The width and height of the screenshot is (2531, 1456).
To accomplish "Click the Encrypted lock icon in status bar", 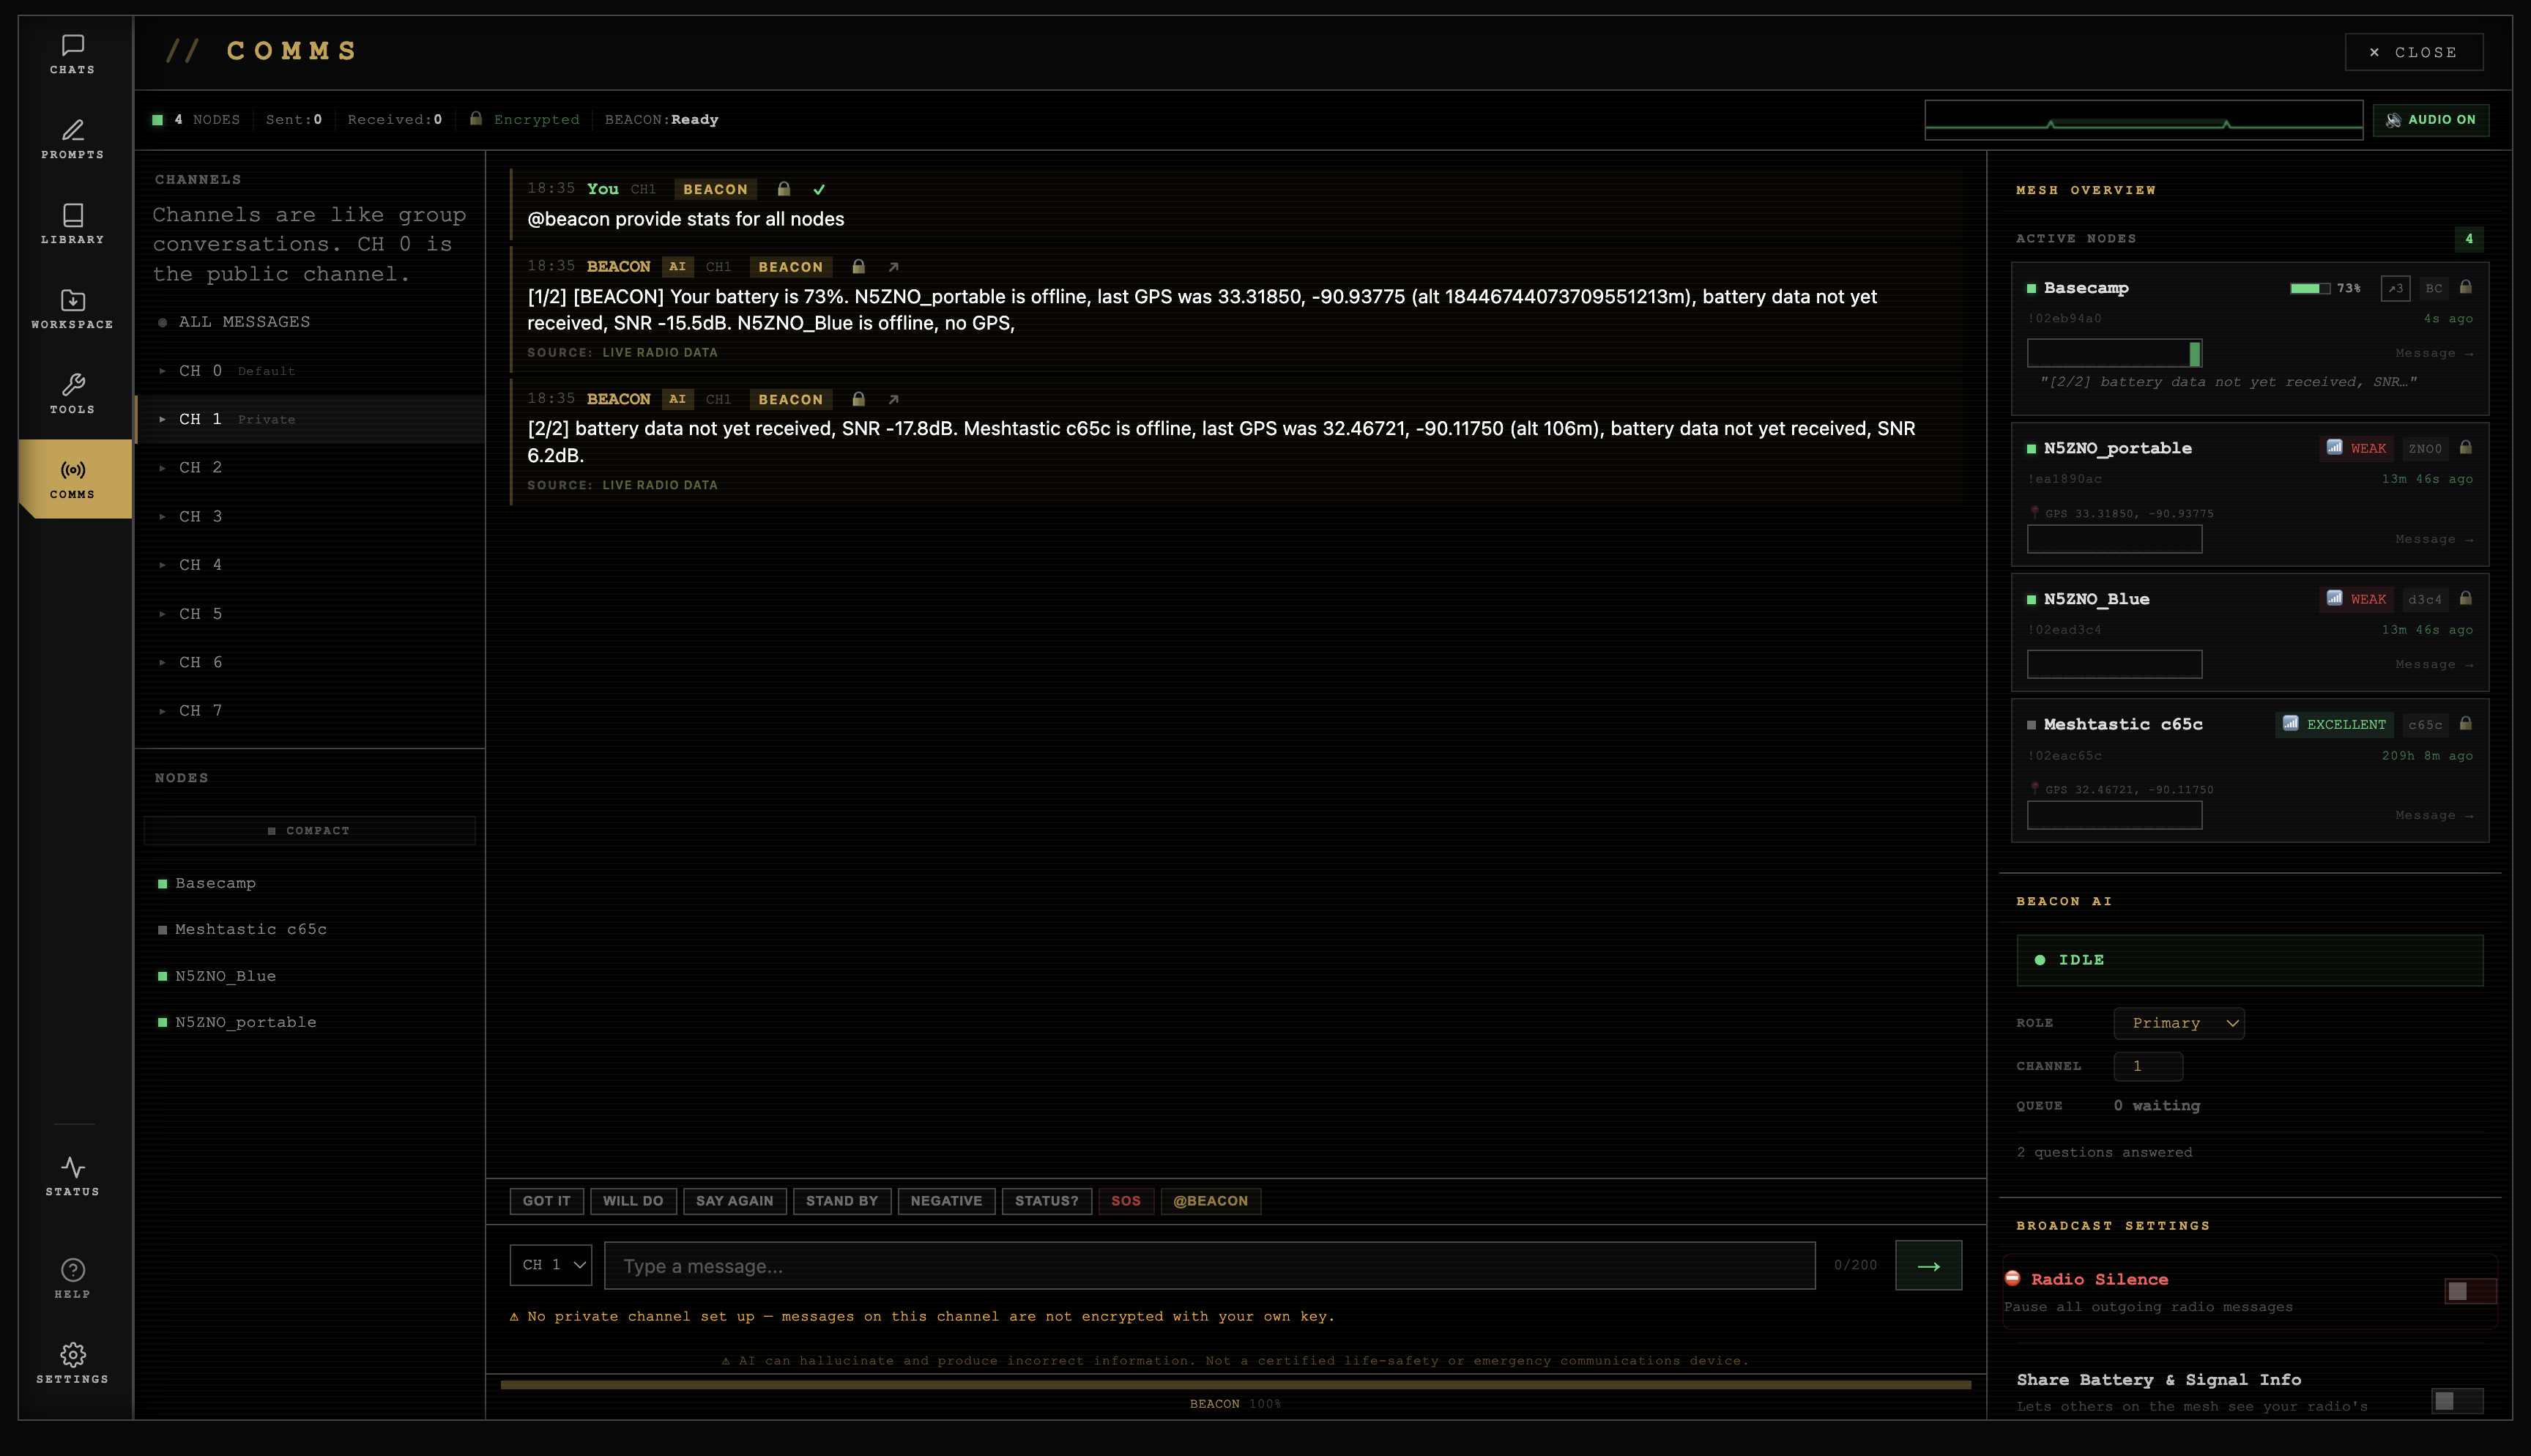I will click(x=476, y=119).
